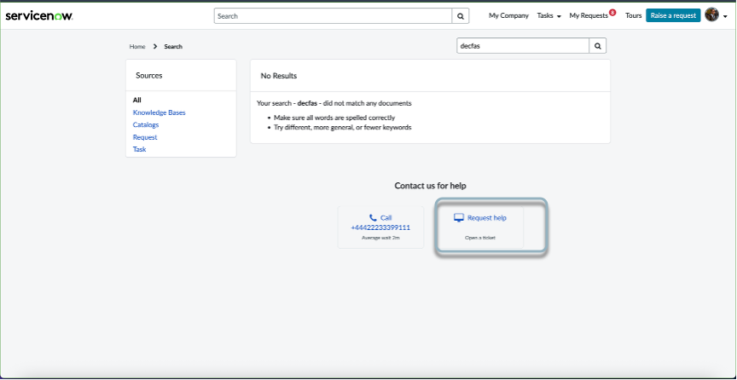The image size is (737, 380).
Task: Click 'Try different, more general, or fewer keywords'
Action: point(343,127)
